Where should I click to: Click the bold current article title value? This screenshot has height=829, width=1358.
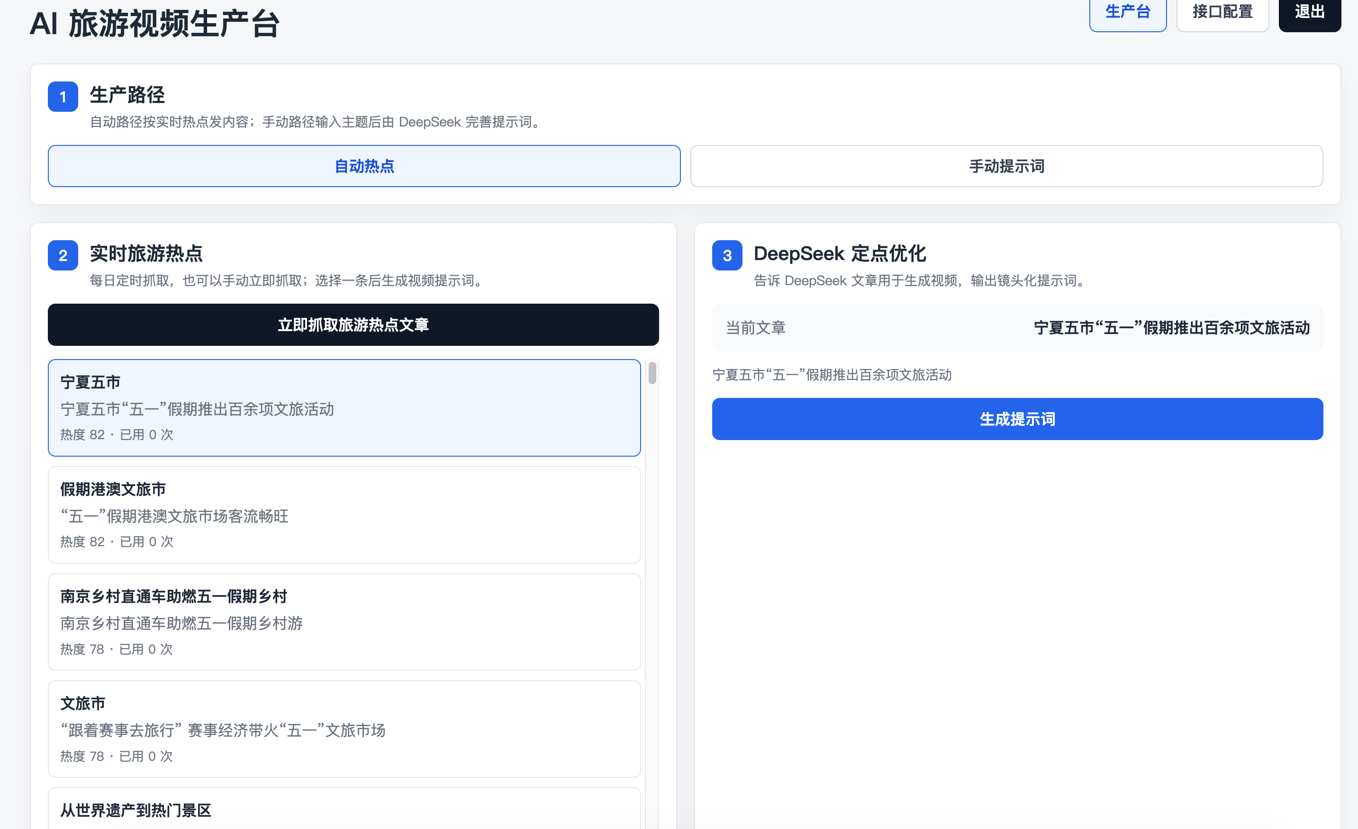[x=1172, y=328]
